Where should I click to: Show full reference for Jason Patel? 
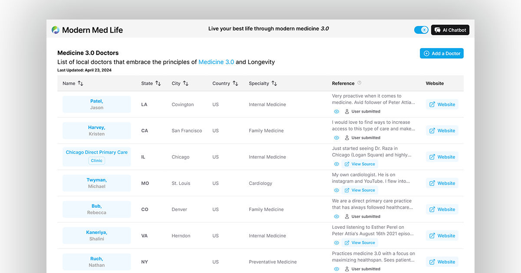point(336,111)
